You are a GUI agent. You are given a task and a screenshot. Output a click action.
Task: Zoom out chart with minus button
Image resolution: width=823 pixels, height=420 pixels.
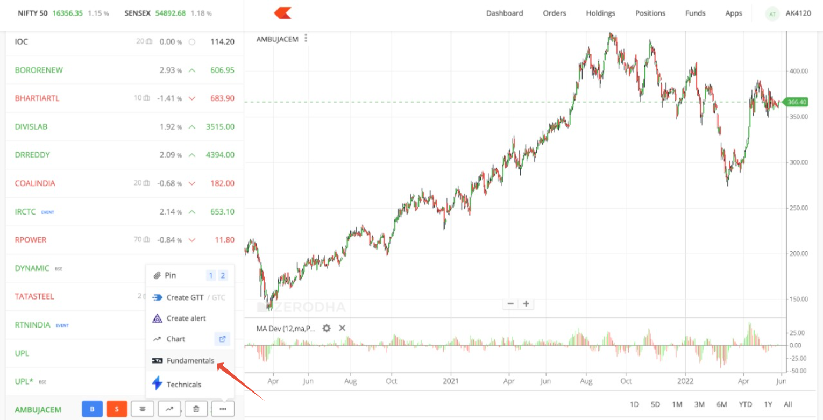click(510, 304)
